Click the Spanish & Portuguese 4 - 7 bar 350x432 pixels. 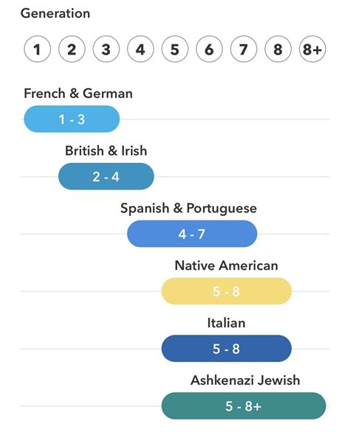(192, 234)
